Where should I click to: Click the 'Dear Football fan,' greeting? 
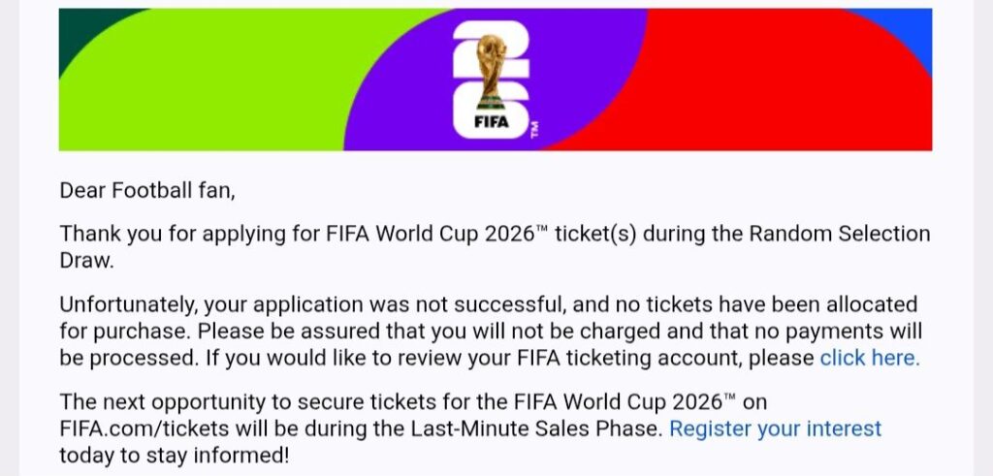coord(147,191)
